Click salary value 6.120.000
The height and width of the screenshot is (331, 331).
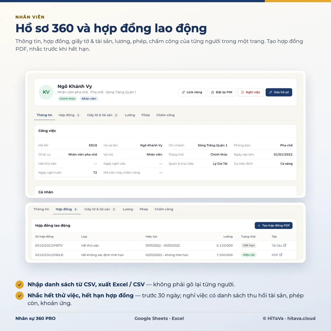click(225, 245)
